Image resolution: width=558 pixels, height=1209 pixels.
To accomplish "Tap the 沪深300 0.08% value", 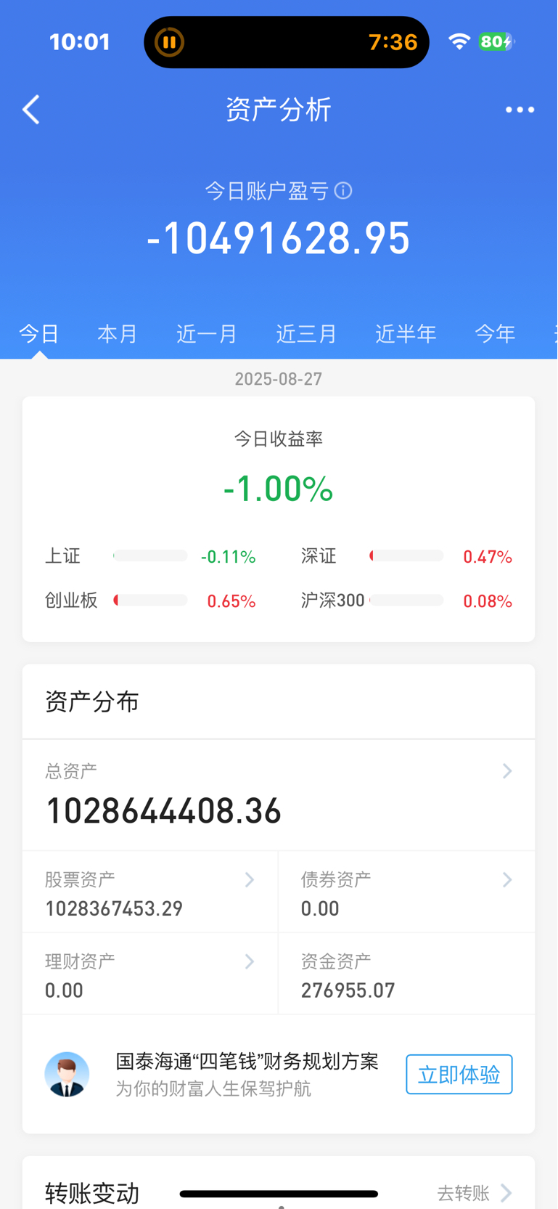I will coord(488,601).
